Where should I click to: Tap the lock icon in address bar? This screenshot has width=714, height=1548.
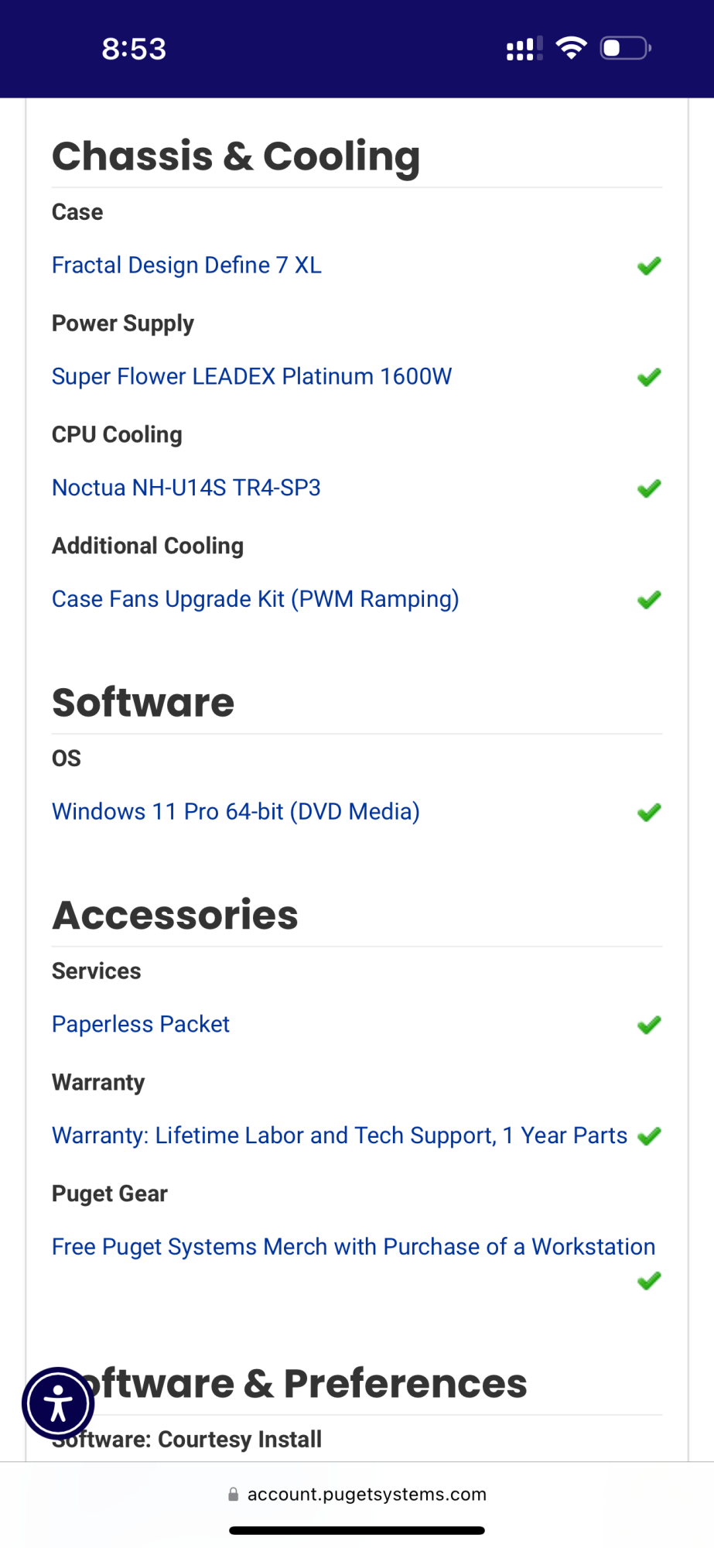point(233,1495)
